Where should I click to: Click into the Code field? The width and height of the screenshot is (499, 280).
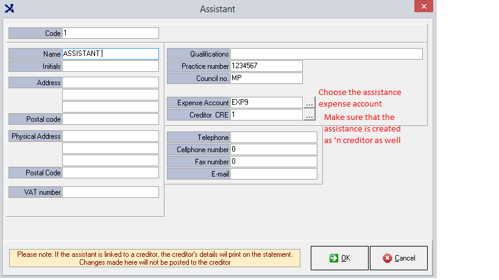[110, 33]
